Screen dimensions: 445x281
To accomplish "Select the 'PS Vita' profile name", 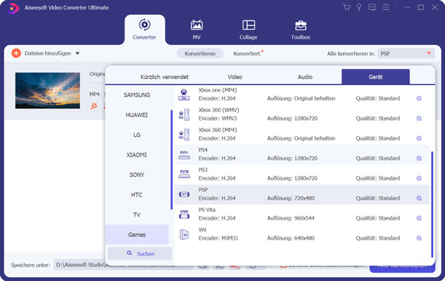I will (207, 210).
